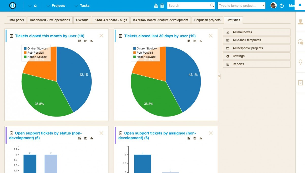Expand the dropdown arrow next to home
This screenshot has width=305, height=173.
click(x=30, y=6)
